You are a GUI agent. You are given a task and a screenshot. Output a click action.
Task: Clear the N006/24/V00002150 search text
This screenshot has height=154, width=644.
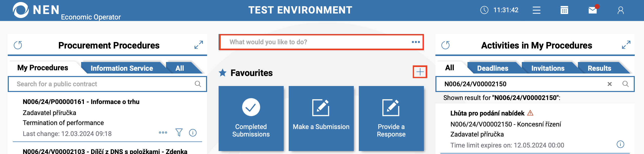click(610, 84)
